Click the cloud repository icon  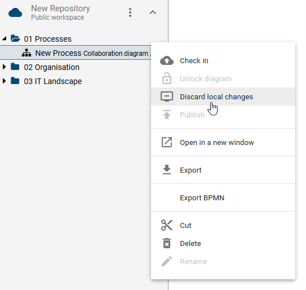(15, 13)
